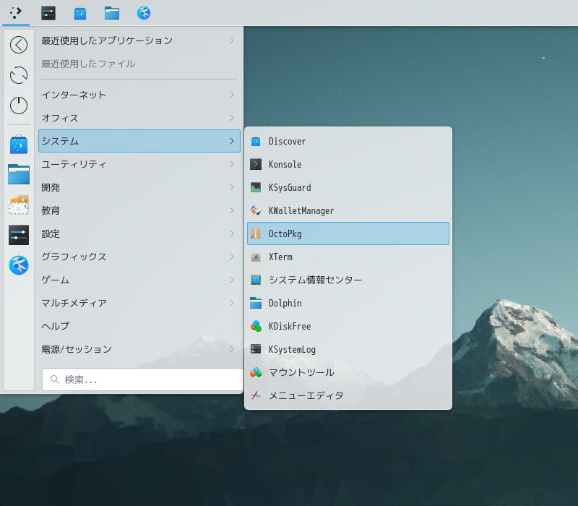Screen dimensions: 578x506
Task: Launch Falkon browser from the top panel
Action: coord(144,13)
